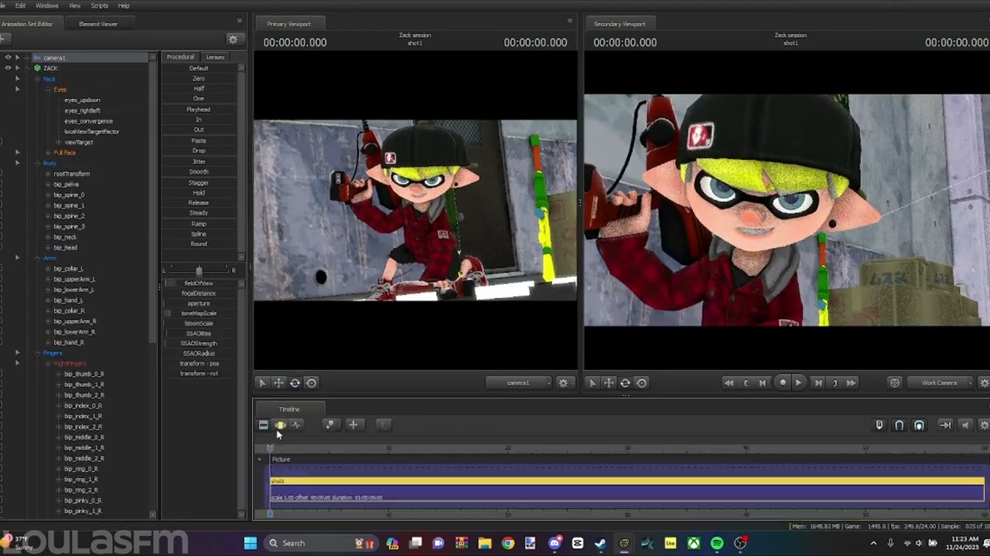The width and height of the screenshot is (990, 556).
Task: Toggle the arrow next to Fingers group
Action: point(17,353)
